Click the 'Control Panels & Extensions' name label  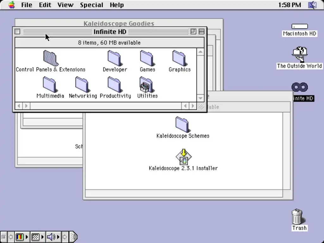(51, 69)
